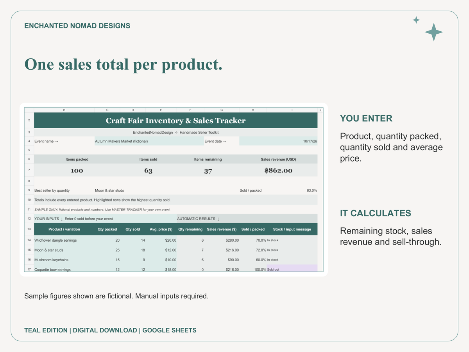This screenshot has height=352, width=469.
Task: Click the sales revenue cell '$90.00'
Action: pyautogui.click(x=222, y=260)
